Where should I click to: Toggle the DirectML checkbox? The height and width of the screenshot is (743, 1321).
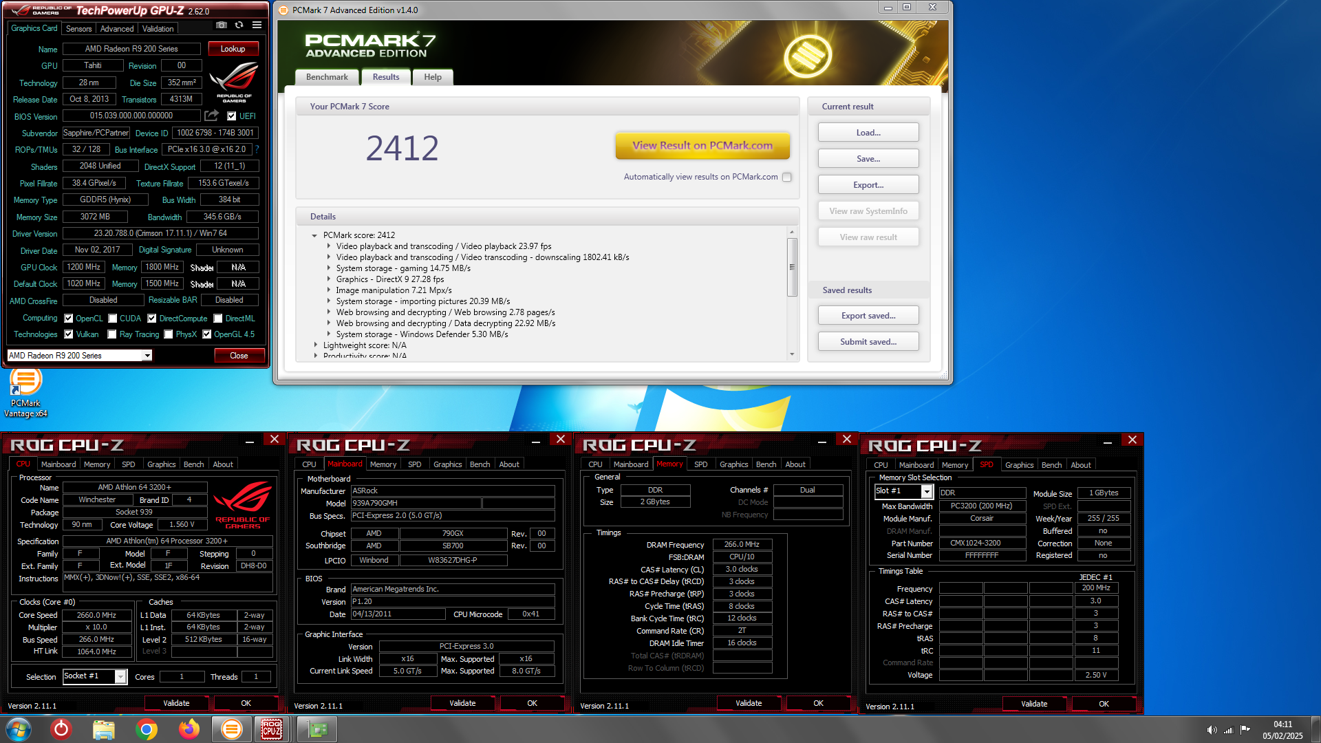(x=218, y=319)
